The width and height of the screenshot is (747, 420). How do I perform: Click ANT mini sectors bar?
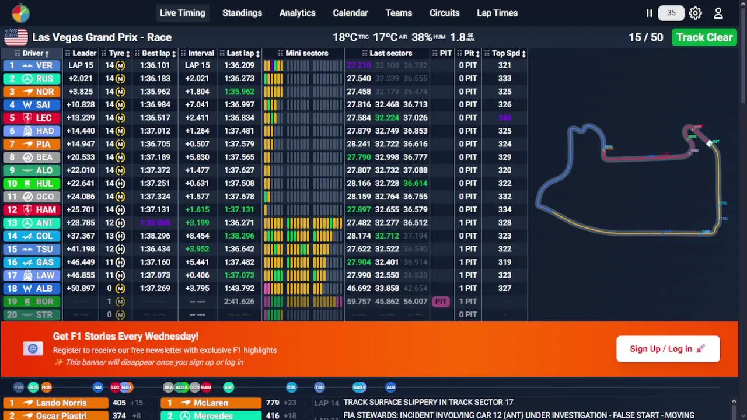click(x=303, y=223)
